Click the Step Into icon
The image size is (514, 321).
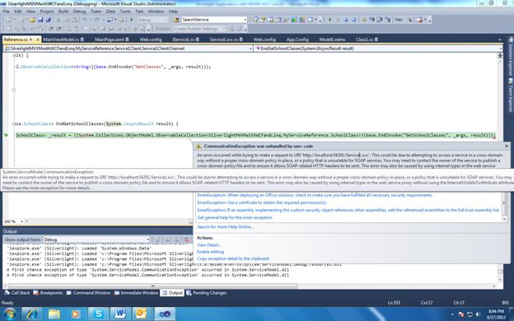(x=371, y=20)
